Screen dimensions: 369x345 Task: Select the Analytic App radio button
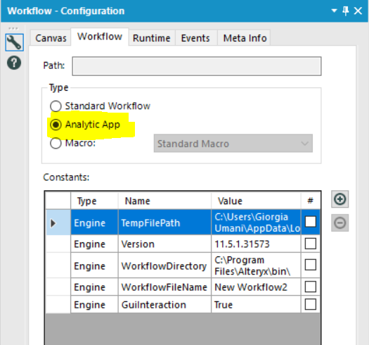[x=56, y=125]
